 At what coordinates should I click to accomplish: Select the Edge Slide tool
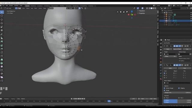click(x=2, y=70)
